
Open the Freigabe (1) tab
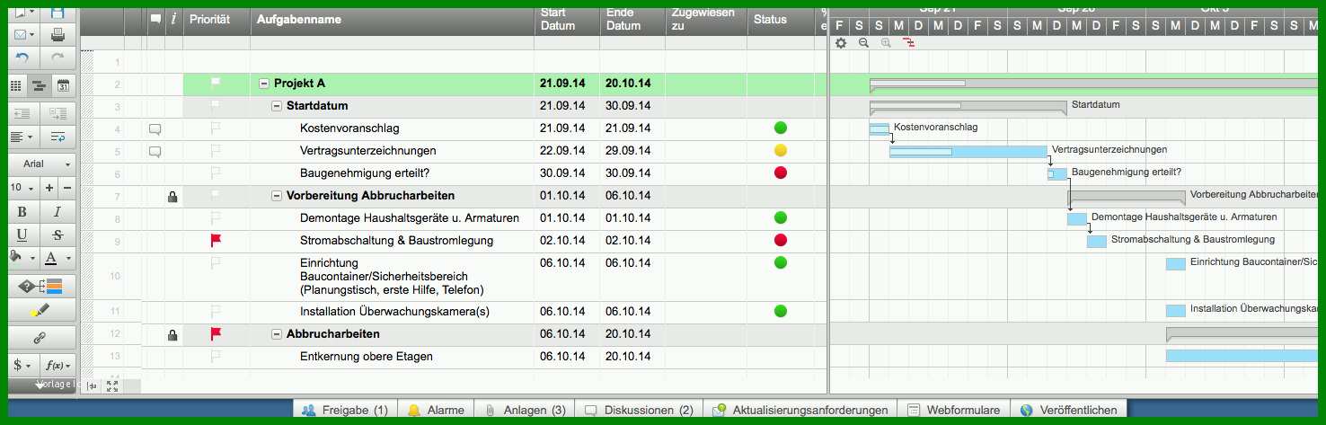click(x=345, y=410)
